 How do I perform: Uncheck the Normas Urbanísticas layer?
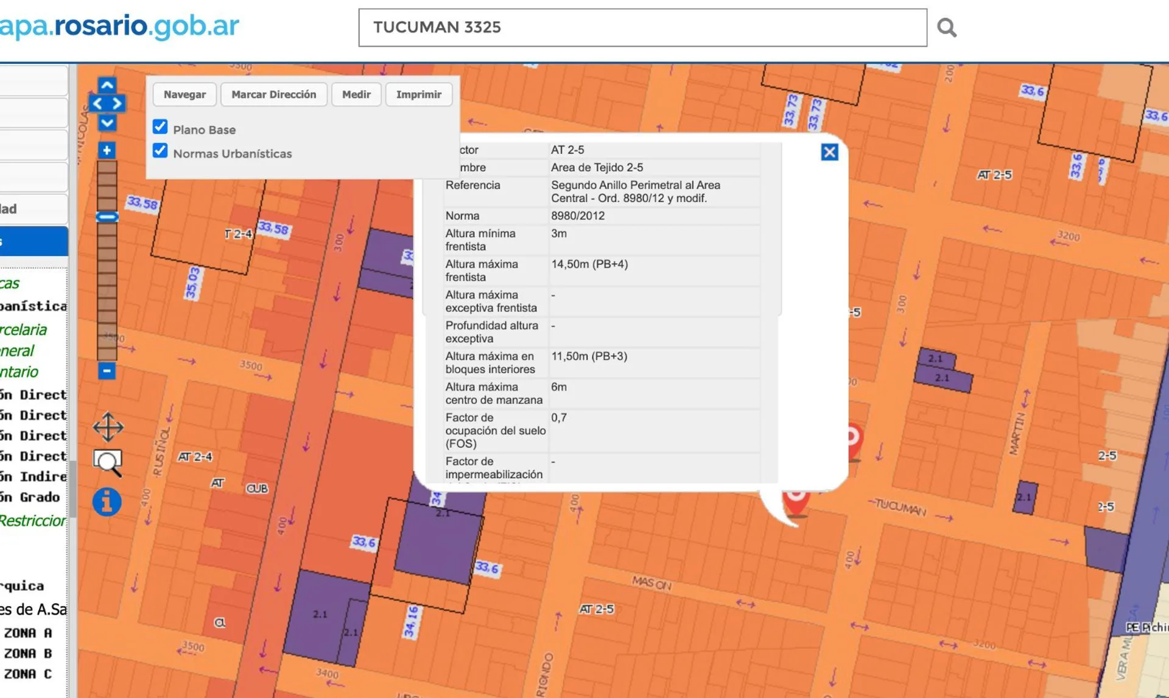pos(160,150)
